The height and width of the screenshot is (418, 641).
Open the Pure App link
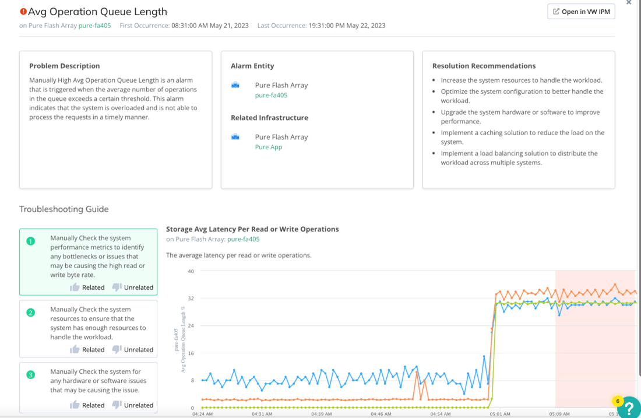click(x=269, y=147)
